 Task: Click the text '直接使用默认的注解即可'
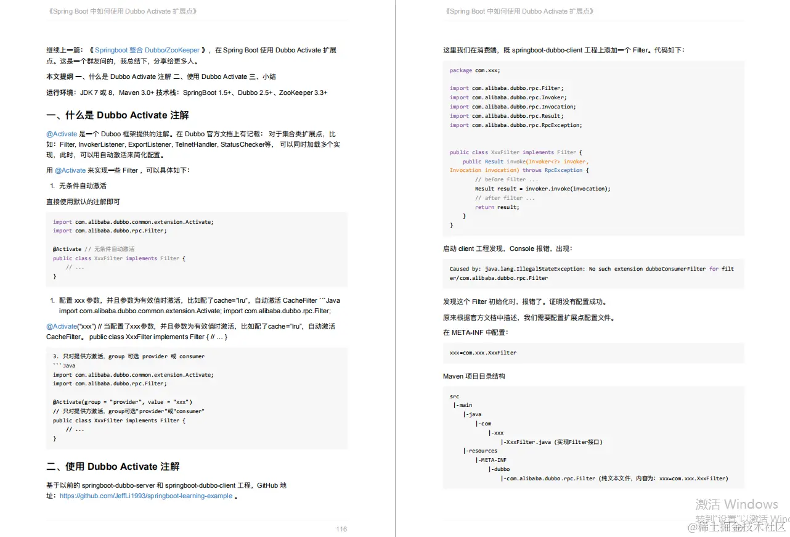[83, 202]
